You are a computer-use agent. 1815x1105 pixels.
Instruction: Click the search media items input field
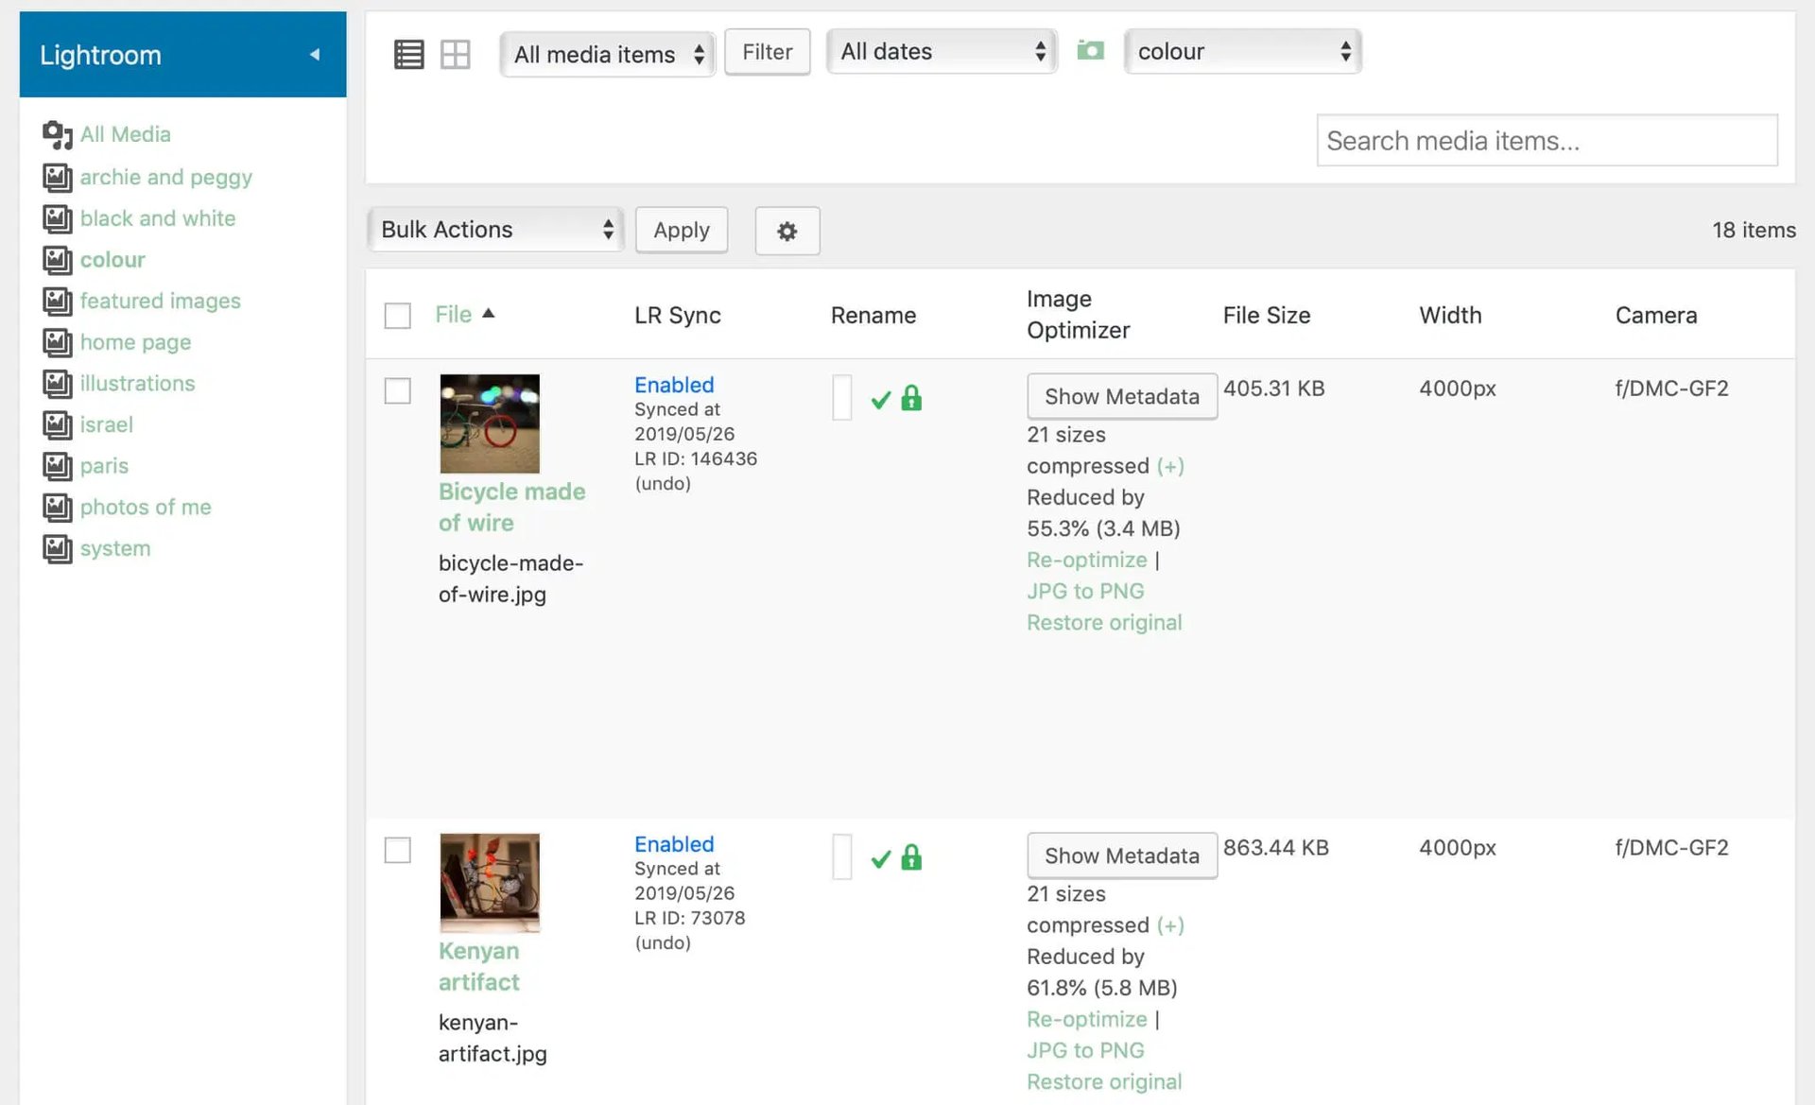pyautogui.click(x=1546, y=142)
